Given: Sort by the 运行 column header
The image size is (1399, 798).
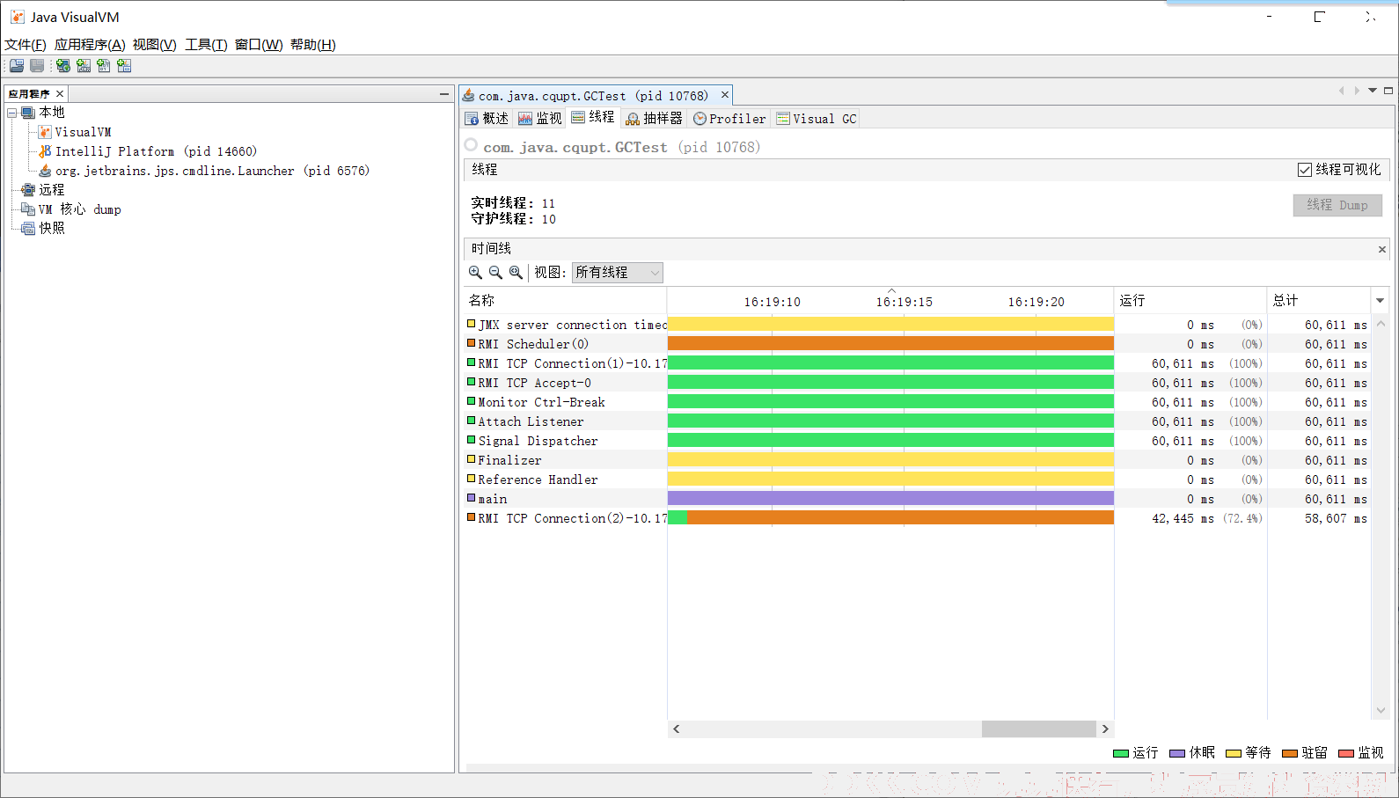Looking at the screenshot, I should click(x=1190, y=301).
